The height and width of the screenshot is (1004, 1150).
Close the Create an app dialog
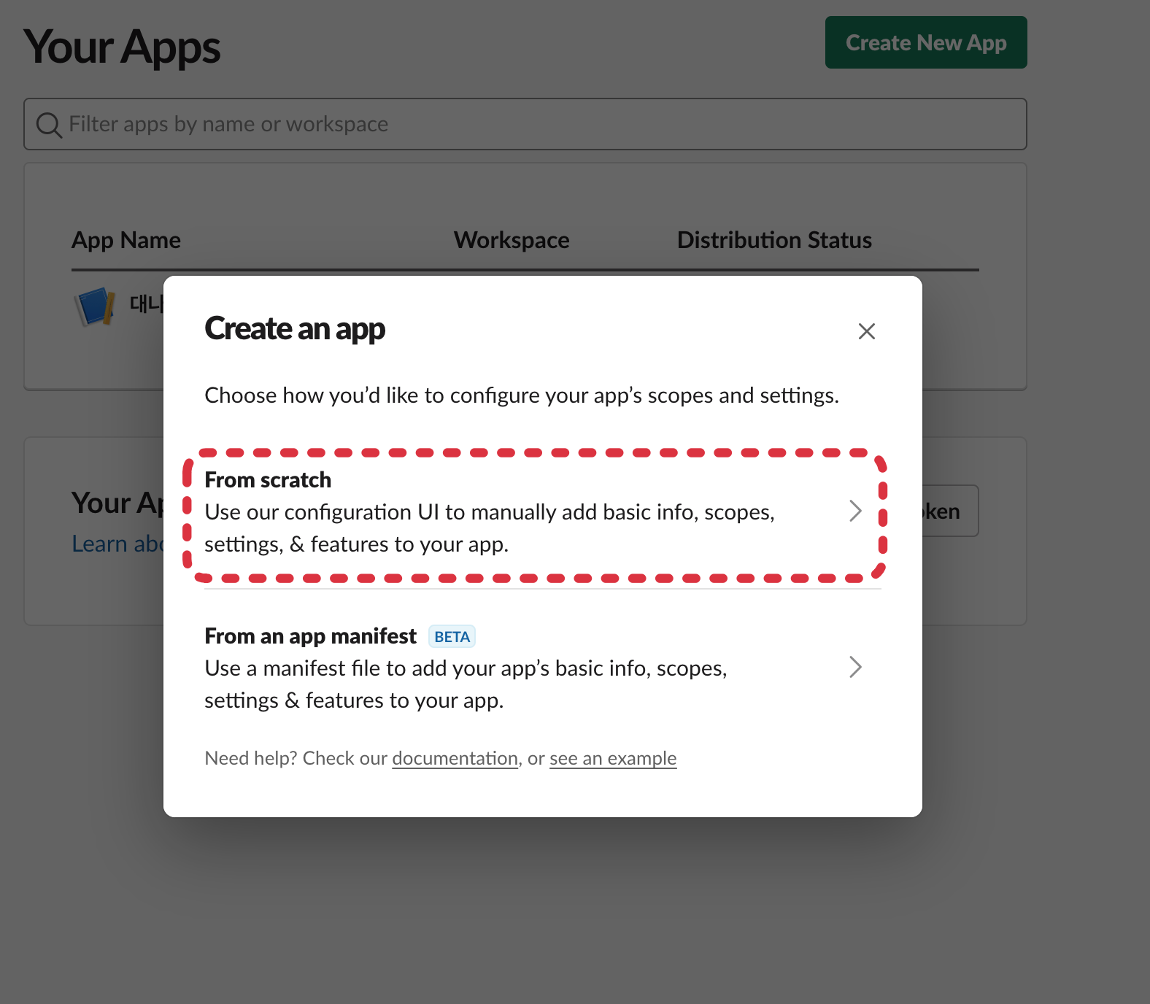point(866,331)
